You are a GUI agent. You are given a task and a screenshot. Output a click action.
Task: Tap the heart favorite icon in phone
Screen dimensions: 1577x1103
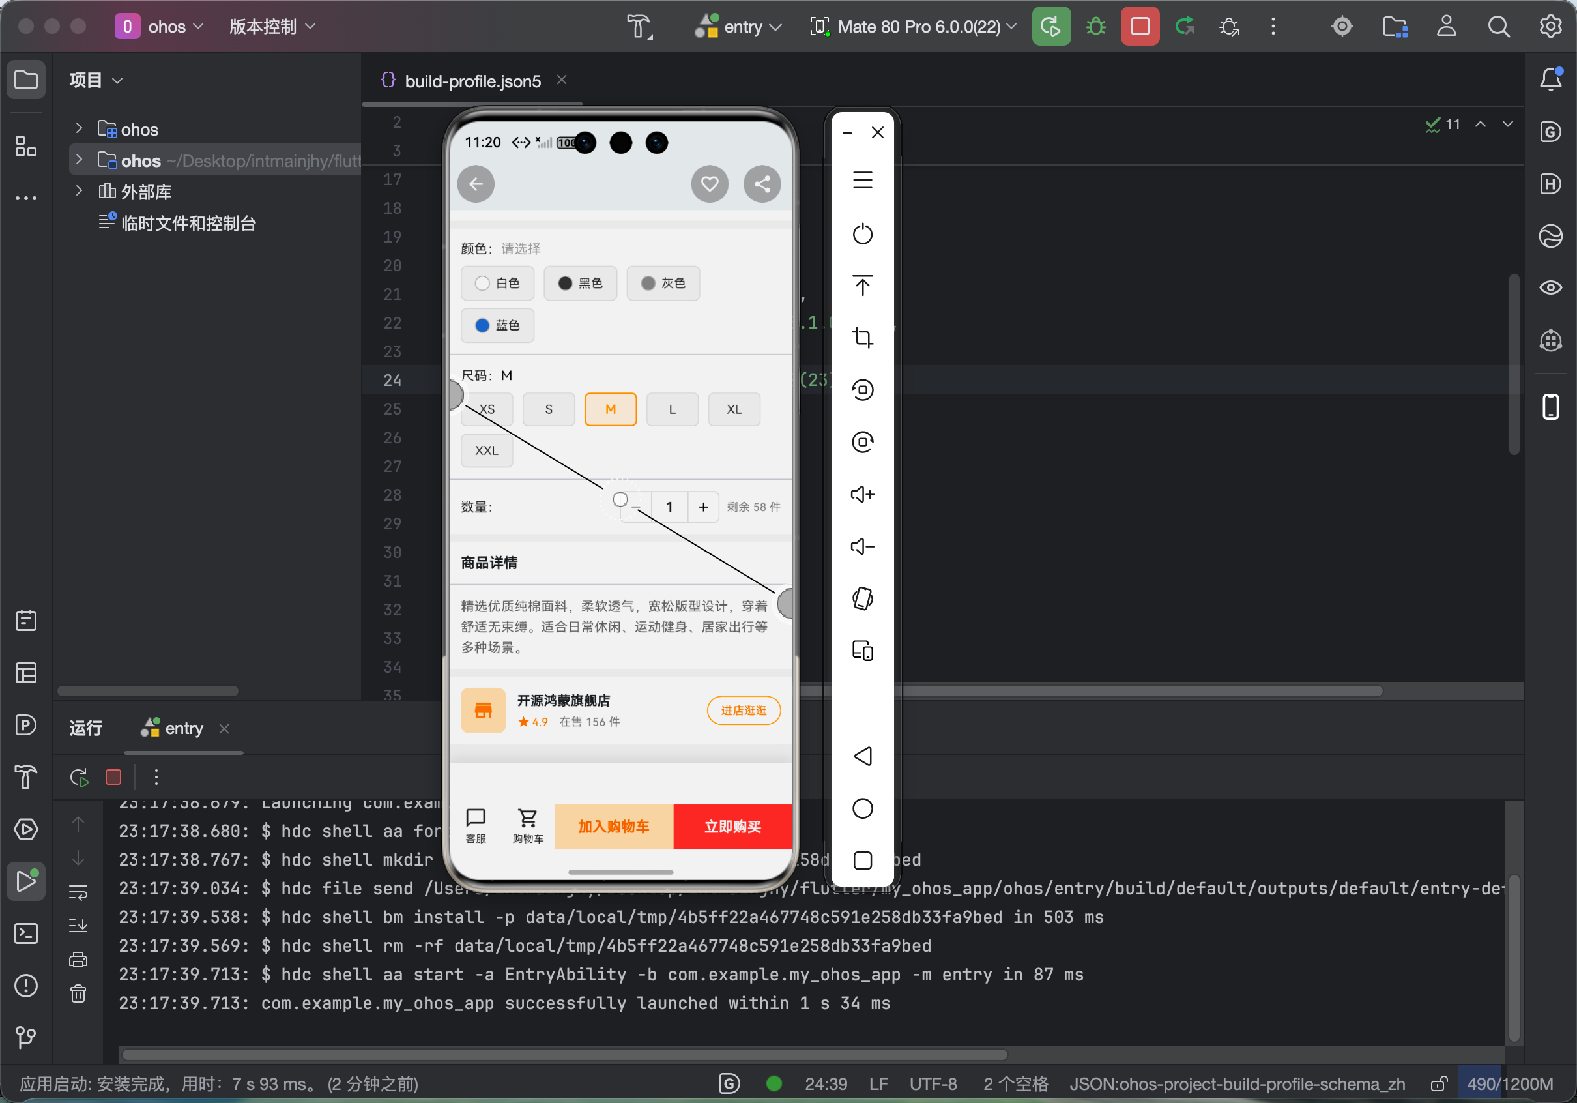[710, 183]
